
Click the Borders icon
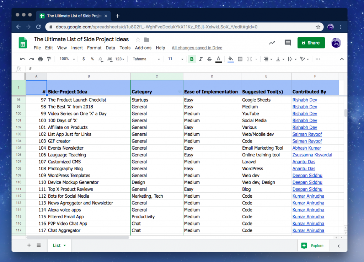pyautogui.click(x=240, y=59)
